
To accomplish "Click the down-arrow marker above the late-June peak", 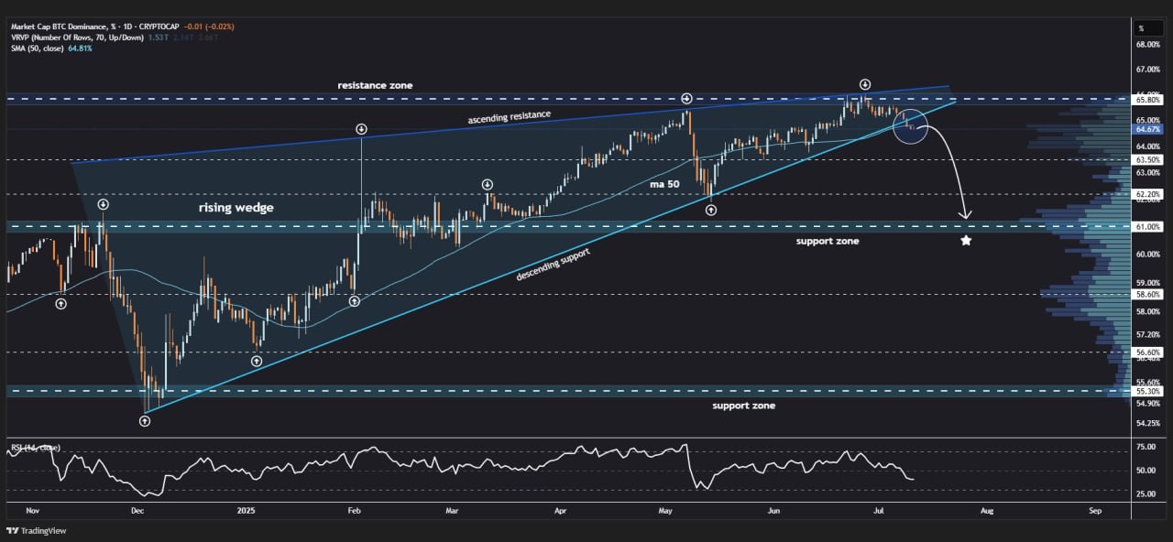I will pyautogui.click(x=865, y=84).
